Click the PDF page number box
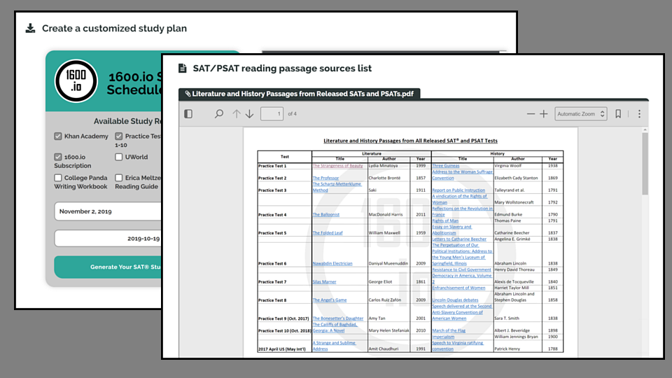The width and height of the screenshot is (672, 378). (272, 114)
